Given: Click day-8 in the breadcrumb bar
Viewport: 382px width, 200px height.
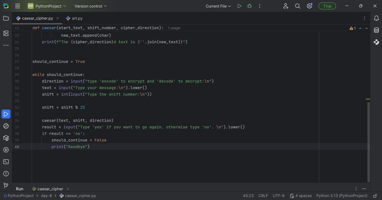Looking at the screenshot, I should coord(46,196).
